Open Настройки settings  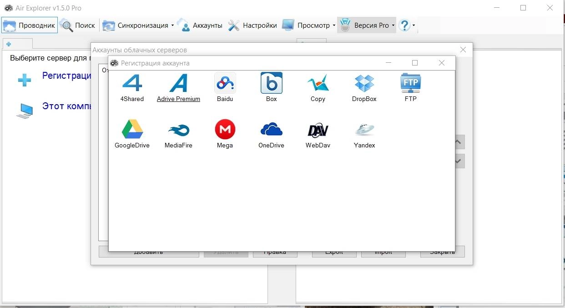[252, 25]
